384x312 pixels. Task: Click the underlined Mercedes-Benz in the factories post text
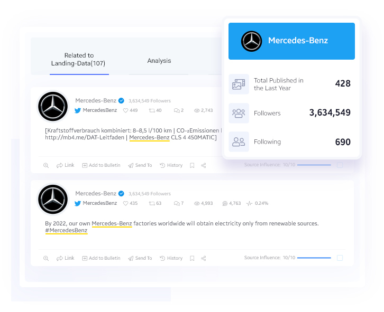[112, 223]
